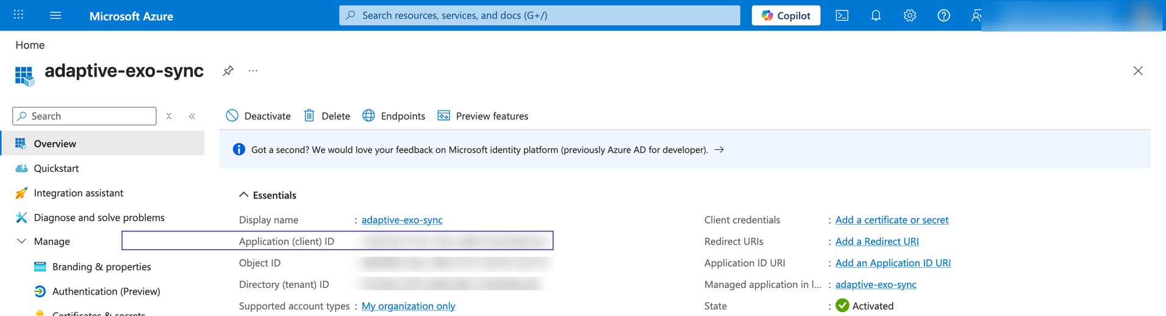
Task: Clear the sidebar search with X
Action: 169,116
